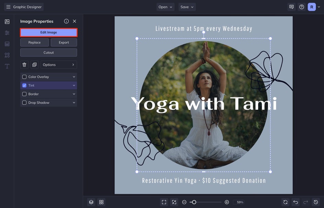Screen dimensions: 324x208
Task: Click the bottom-right corner resize handle
Action: pos(270,172)
